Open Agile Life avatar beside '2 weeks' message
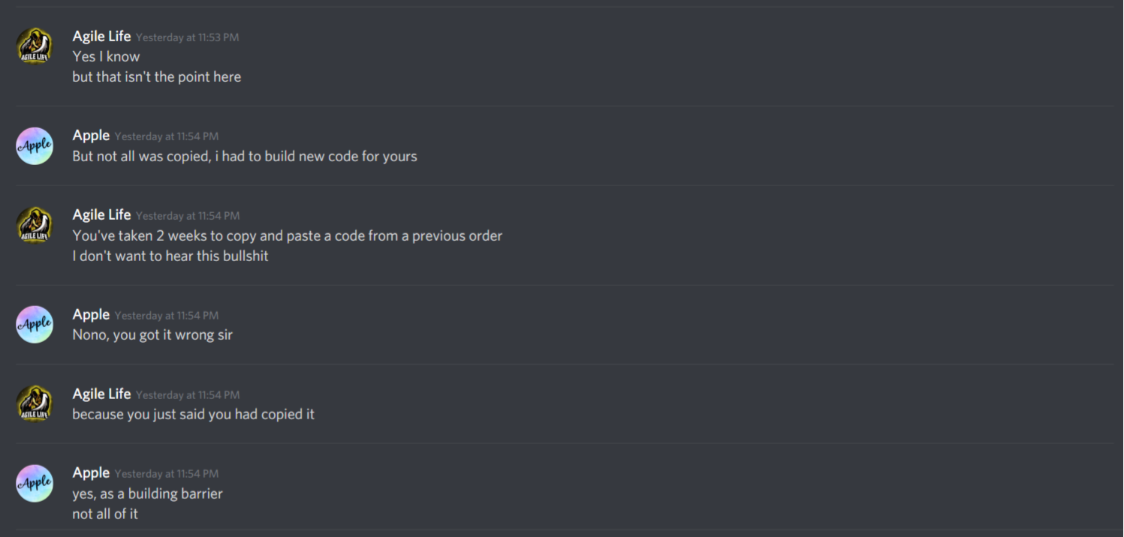This screenshot has height=537, width=1124. click(35, 225)
